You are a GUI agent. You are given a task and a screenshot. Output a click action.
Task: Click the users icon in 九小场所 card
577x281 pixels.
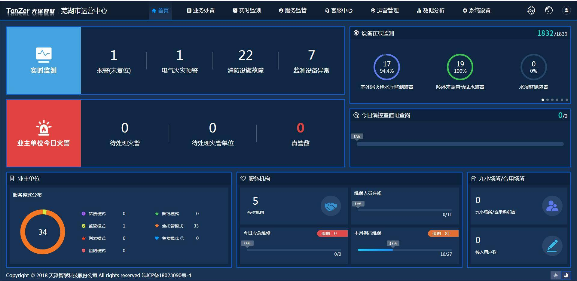552,206
